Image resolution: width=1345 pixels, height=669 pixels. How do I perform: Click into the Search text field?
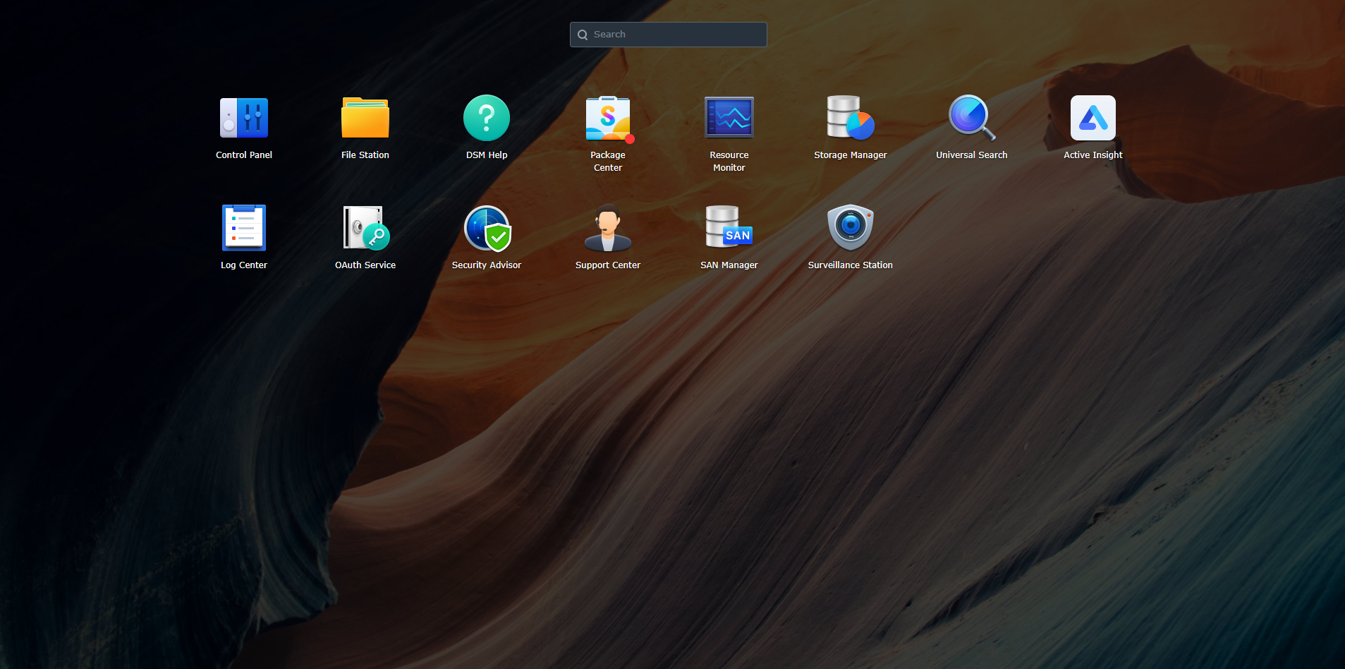pyautogui.click(x=676, y=35)
